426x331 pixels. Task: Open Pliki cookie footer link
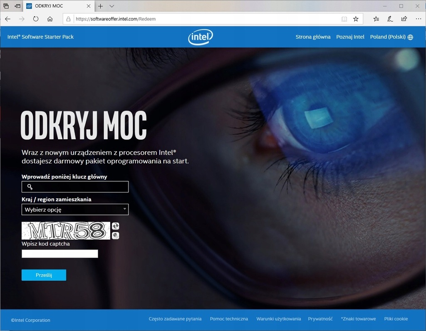pyautogui.click(x=396, y=319)
